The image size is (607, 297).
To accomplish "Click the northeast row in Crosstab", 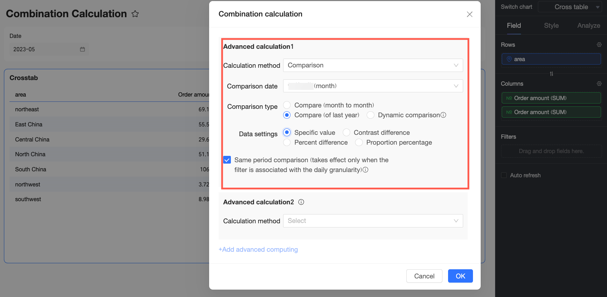I will coord(109,110).
